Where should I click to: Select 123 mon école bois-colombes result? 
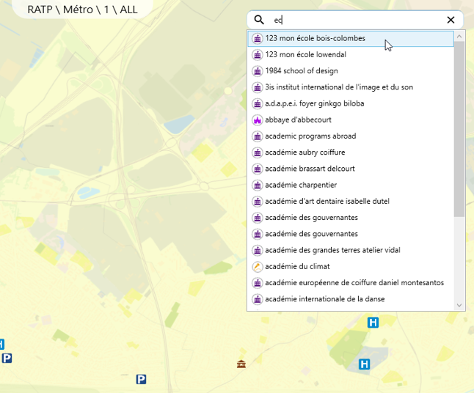click(x=315, y=38)
